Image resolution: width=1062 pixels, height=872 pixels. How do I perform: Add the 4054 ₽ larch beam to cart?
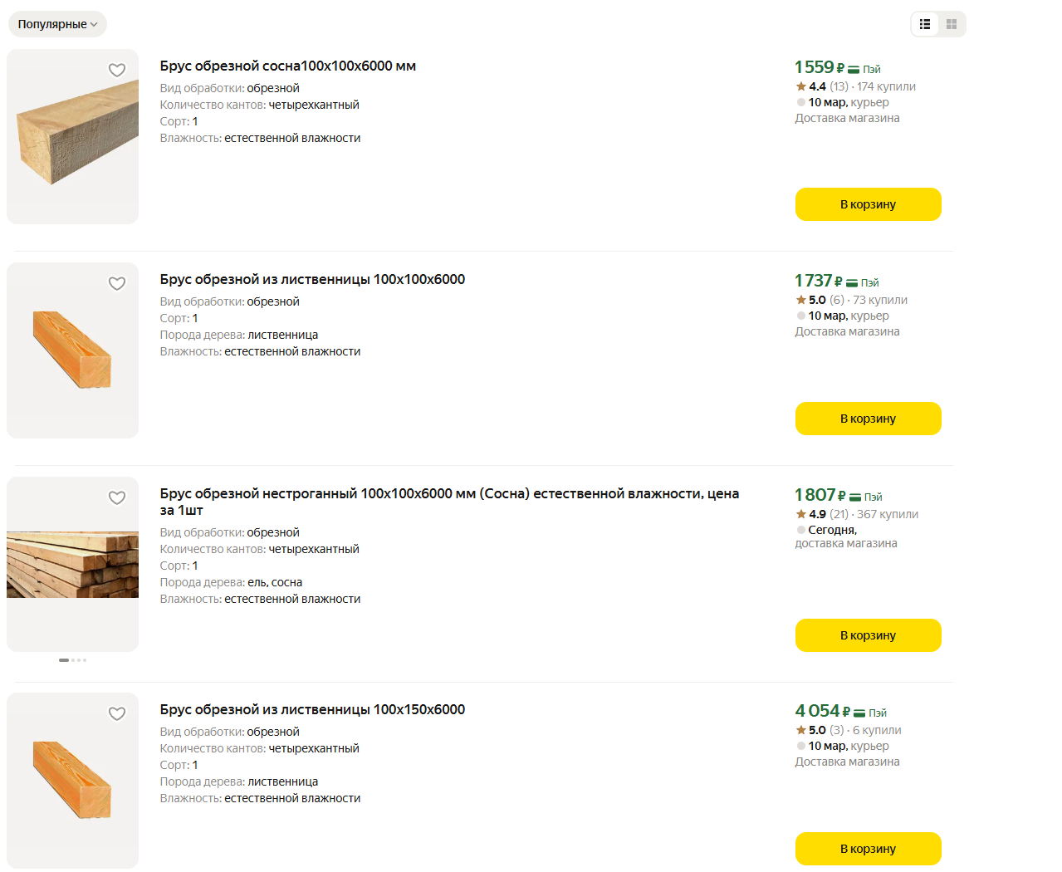(x=868, y=849)
